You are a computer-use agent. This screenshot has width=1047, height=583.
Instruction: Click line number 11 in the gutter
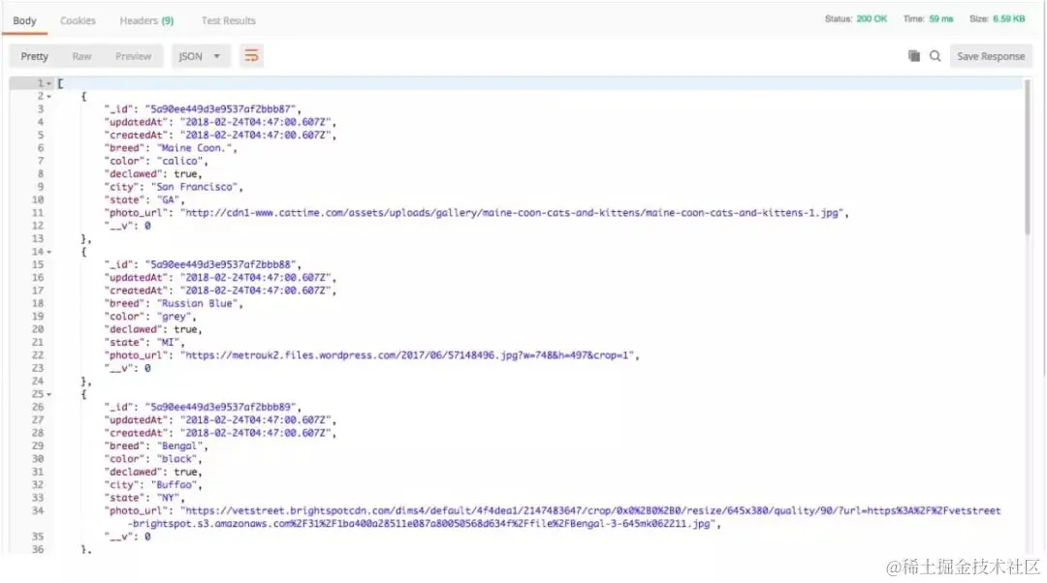pyautogui.click(x=38, y=213)
